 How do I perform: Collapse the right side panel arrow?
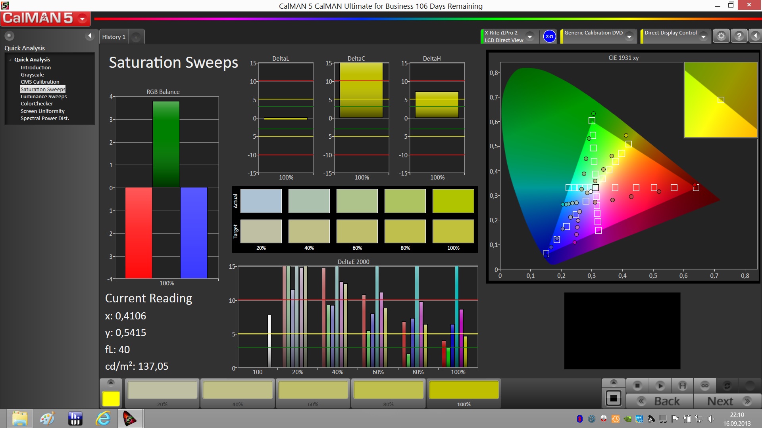(755, 36)
